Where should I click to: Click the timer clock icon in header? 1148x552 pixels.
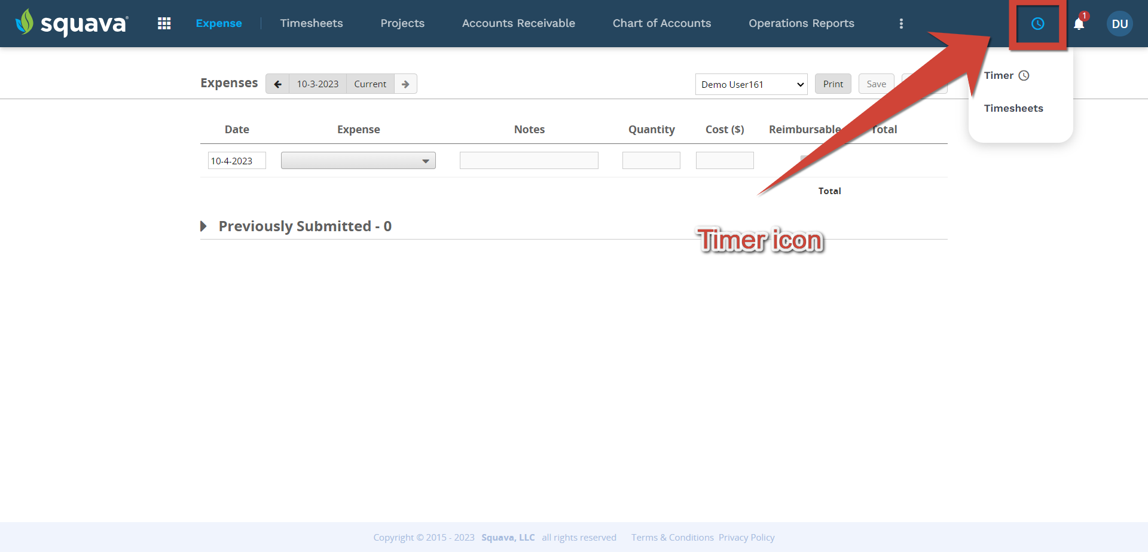tap(1038, 23)
